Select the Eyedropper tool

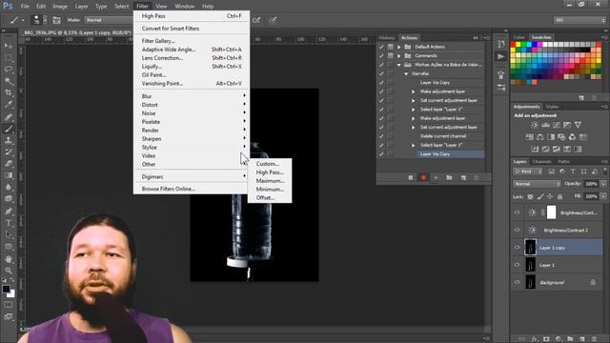pyautogui.click(x=9, y=104)
